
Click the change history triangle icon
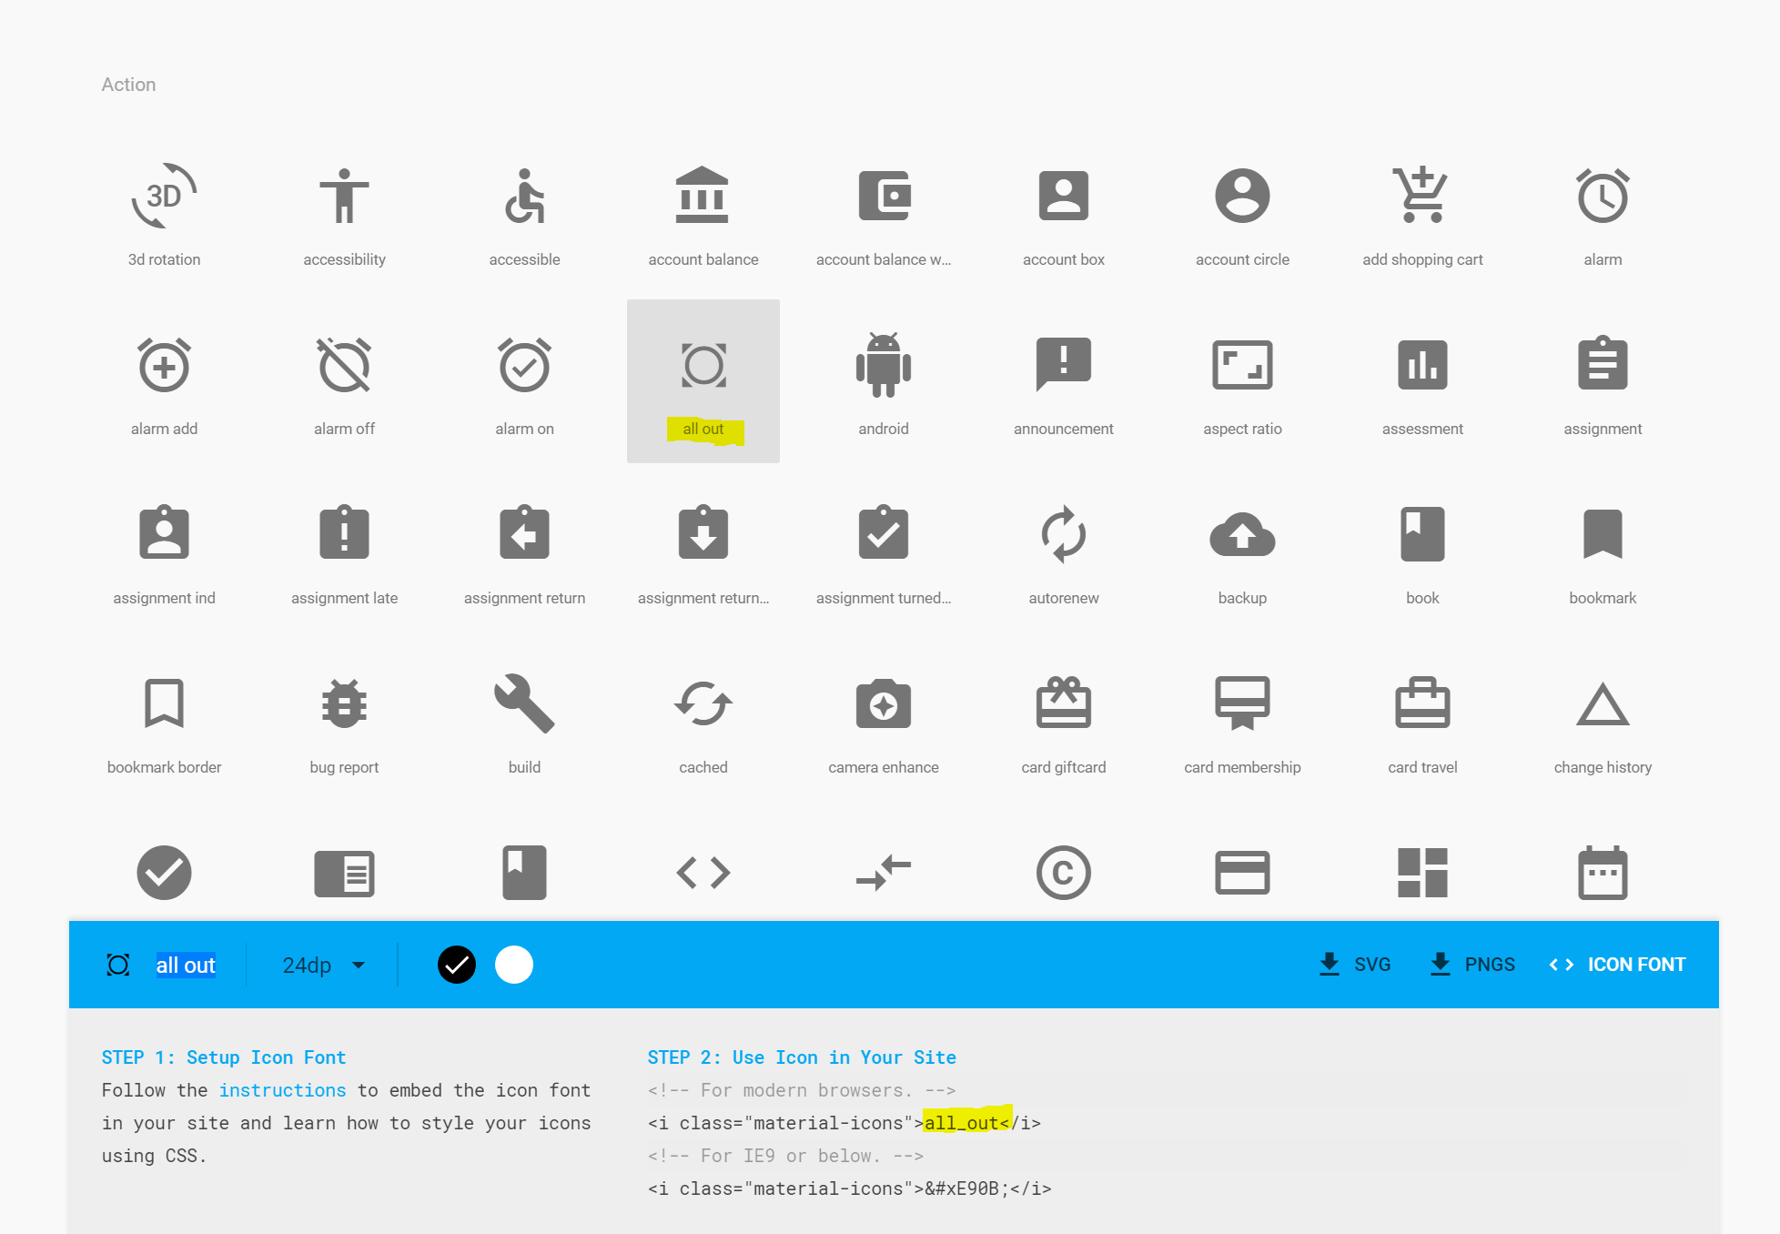(1602, 703)
